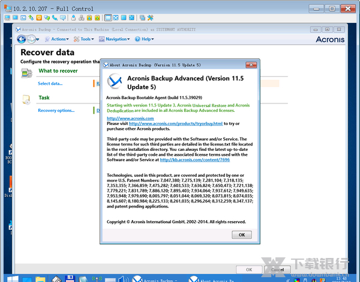The height and width of the screenshot is (282, 360).
Task: Click the Recovery options... link
Action: 56,111
